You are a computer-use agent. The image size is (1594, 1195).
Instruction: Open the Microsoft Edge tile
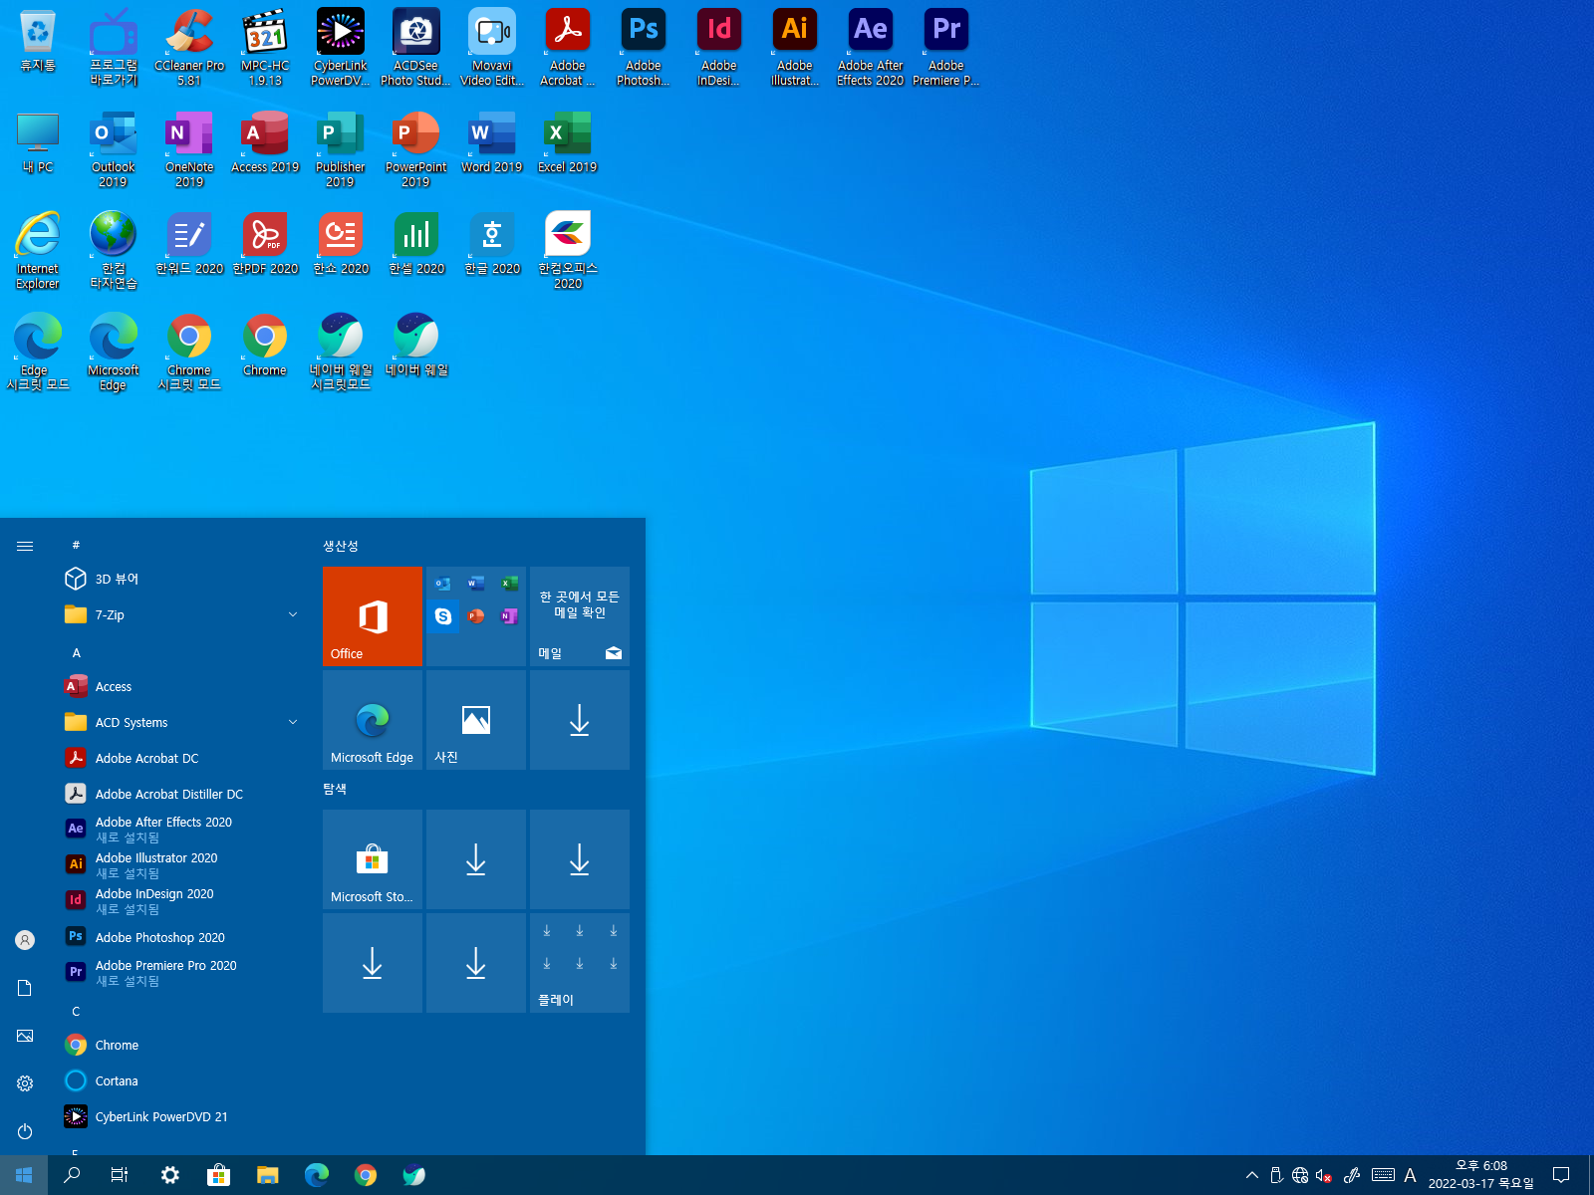pos(373,720)
